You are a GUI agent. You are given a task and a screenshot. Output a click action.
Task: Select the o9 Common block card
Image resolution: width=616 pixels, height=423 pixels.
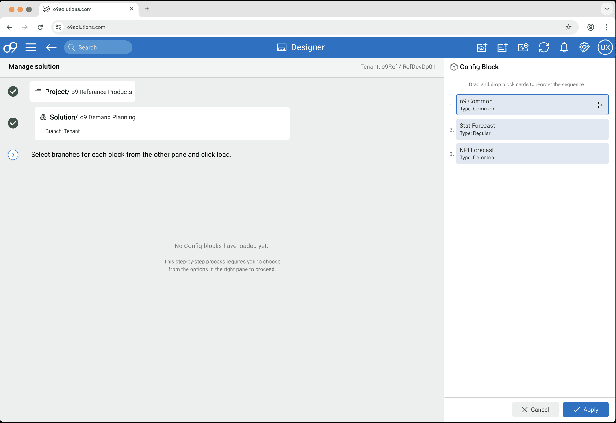pos(532,105)
